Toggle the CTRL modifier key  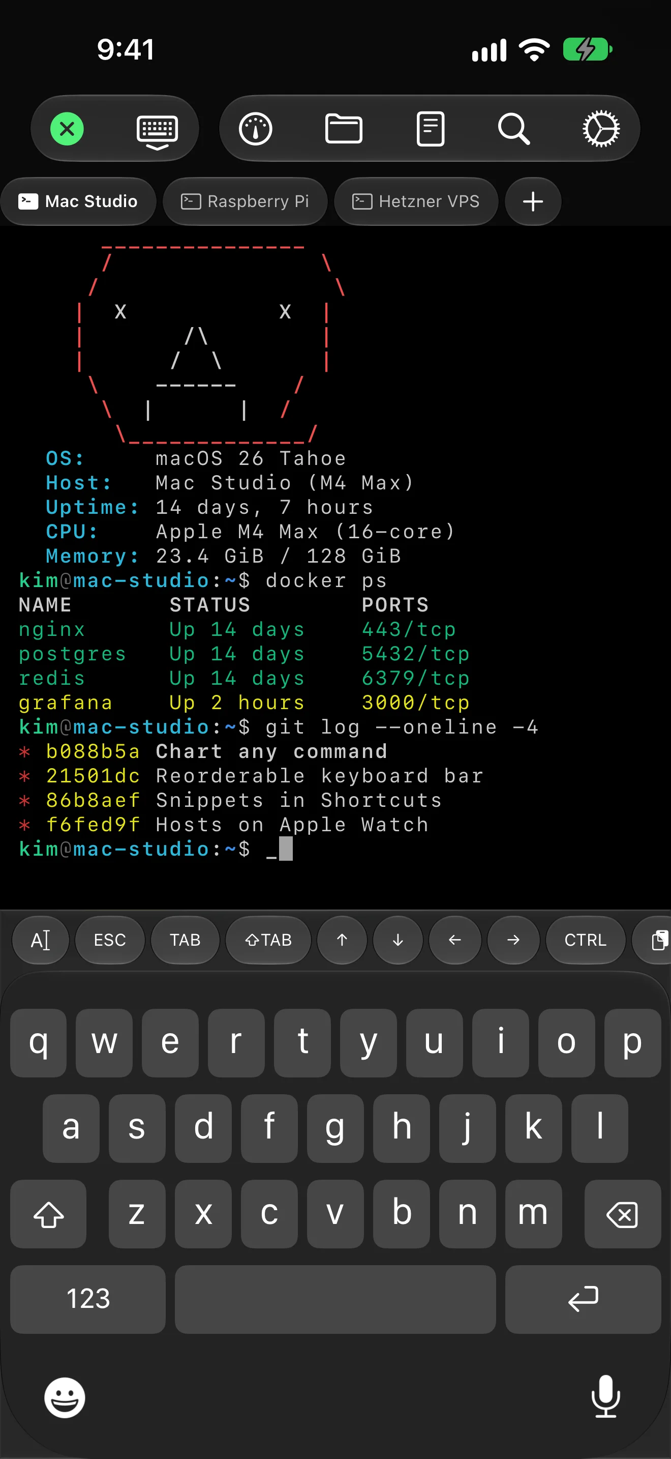(x=586, y=940)
